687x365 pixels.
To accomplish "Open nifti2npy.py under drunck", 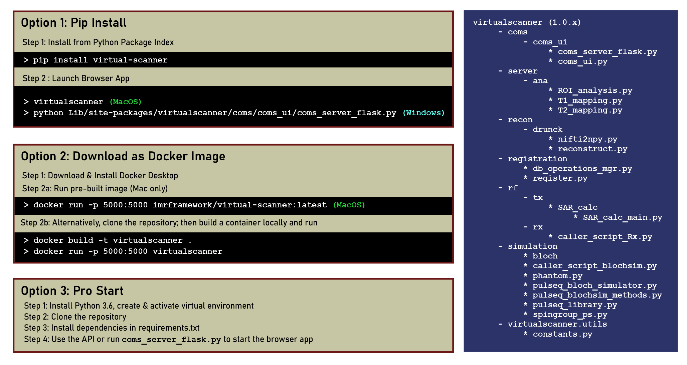I will click(x=587, y=139).
